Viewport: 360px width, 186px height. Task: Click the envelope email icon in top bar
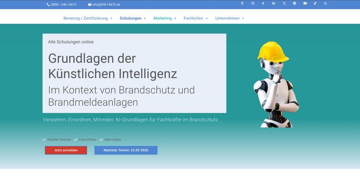[x=90, y=5]
